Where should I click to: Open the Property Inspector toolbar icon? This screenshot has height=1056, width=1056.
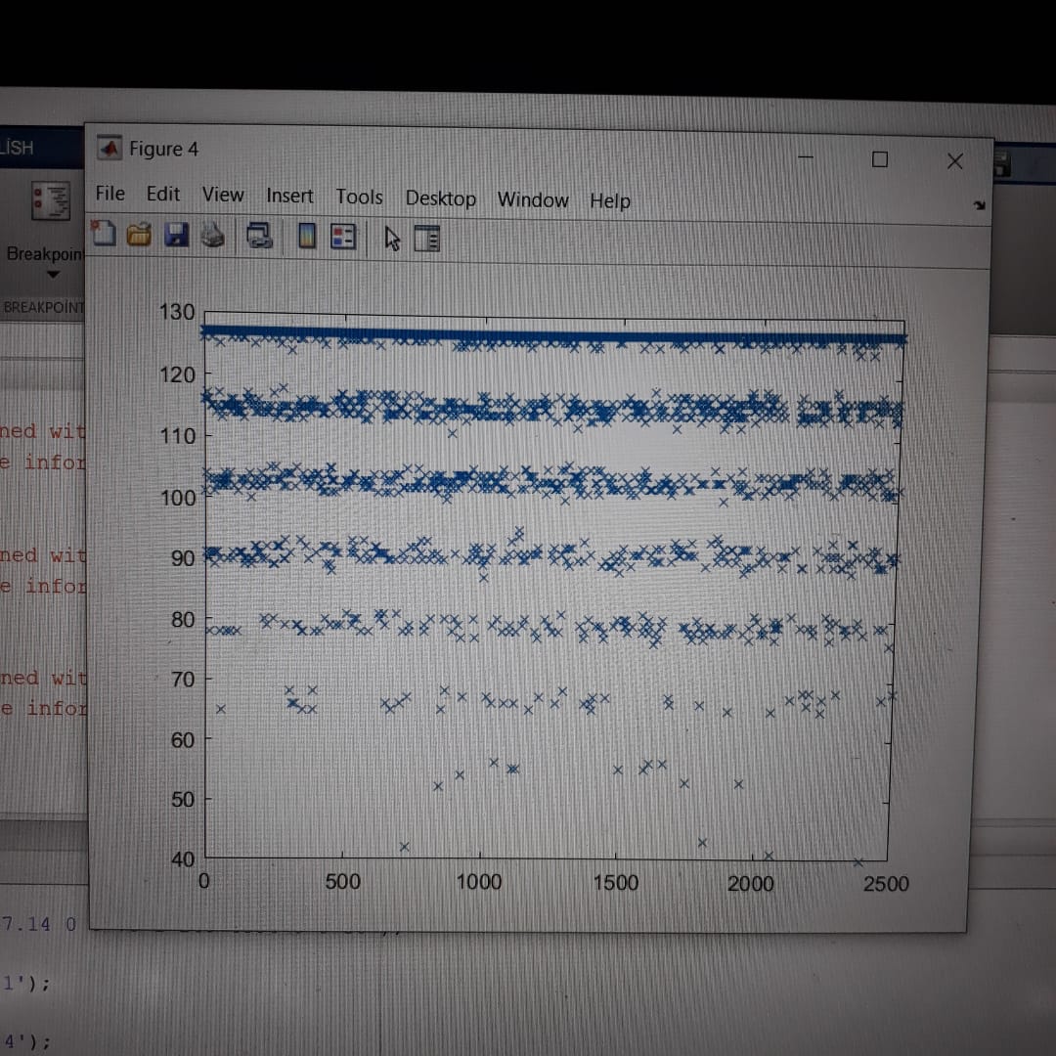point(427,239)
